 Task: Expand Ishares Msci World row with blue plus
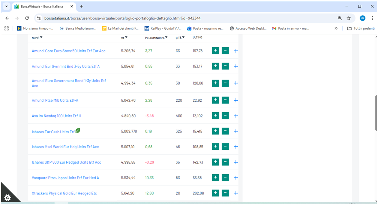coord(236,147)
